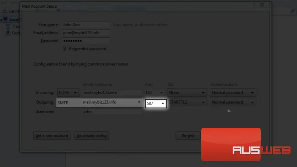Click the incoming server hostname field
The width and height of the screenshot is (297, 167).
pos(112,93)
